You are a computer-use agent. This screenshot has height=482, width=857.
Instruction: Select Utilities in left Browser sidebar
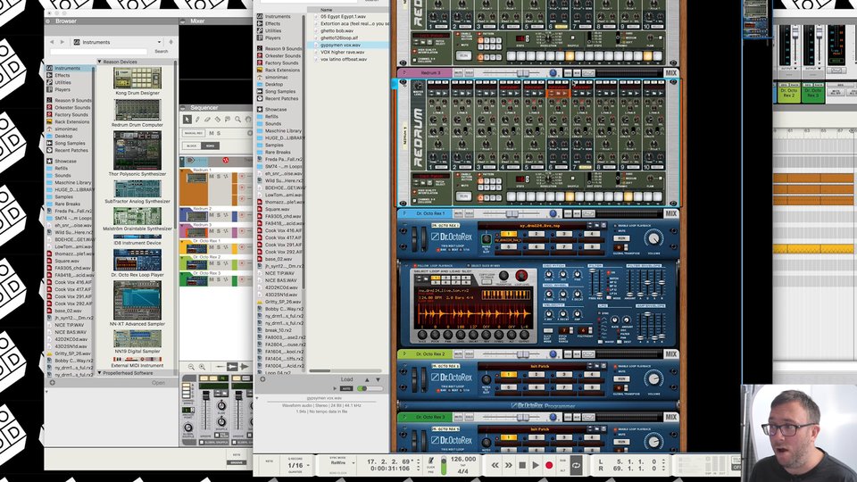[62, 82]
